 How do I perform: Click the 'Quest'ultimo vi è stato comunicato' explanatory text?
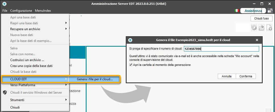[194, 58]
